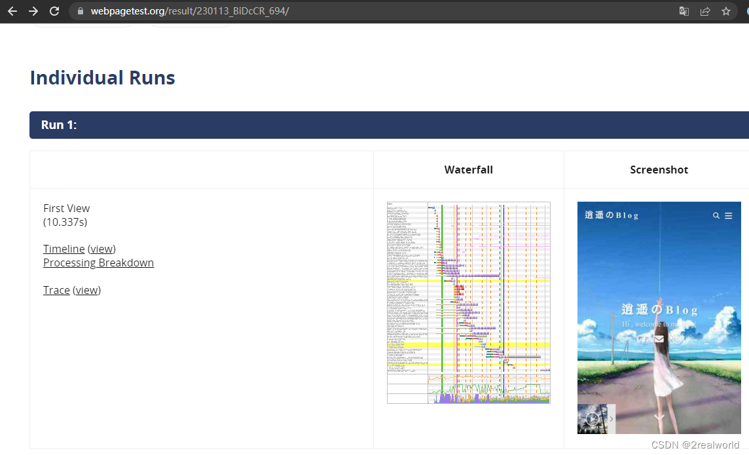Screen dimensions: 749x455
Task: Open the Trace link
Action: [x=56, y=290]
